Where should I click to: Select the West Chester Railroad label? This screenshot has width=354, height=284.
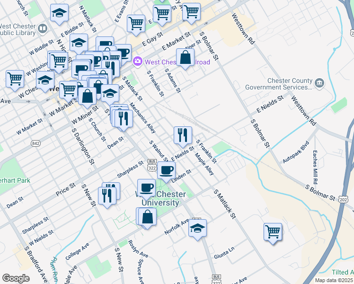pos(177,62)
